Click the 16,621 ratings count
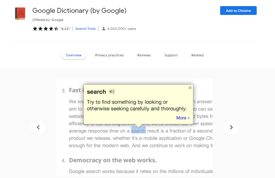Screen dimensions: 275x178 point(65,29)
